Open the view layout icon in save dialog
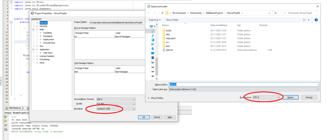This screenshot has height=140, width=329. (304, 20)
